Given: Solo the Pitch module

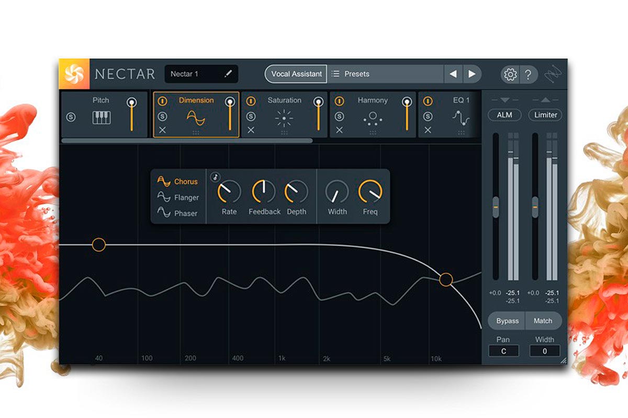Looking at the screenshot, I should [x=71, y=117].
